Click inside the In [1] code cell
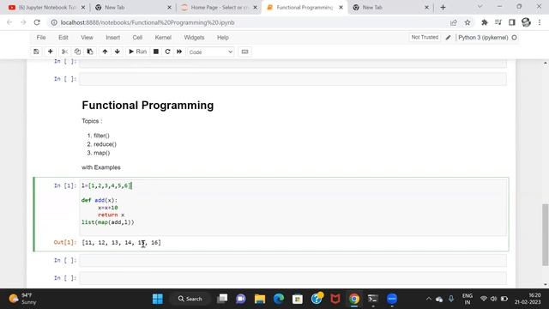The width and height of the screenshot is (549, 309). coord(293,208)
